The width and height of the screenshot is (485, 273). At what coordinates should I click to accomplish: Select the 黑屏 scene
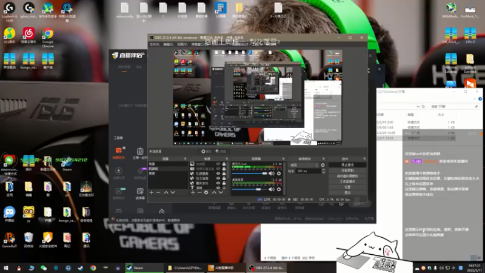(x=168, y=174)
